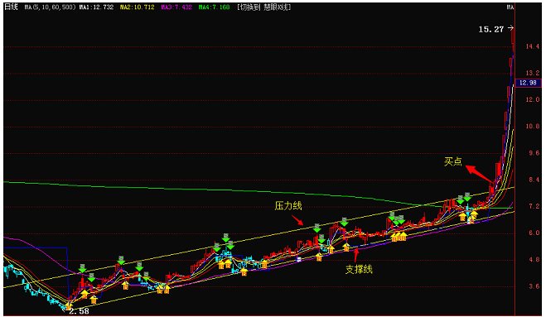Click the red arrow beside 买点
The image size is (546, 317).
[480, 174]
